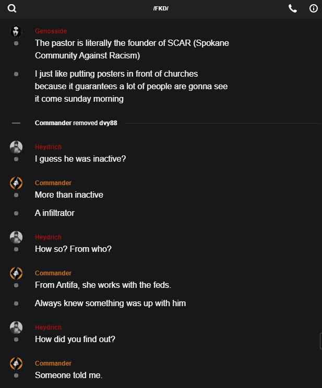Click Genosside's profile avatar
The image size is (322, 388).
coord(16,31)
